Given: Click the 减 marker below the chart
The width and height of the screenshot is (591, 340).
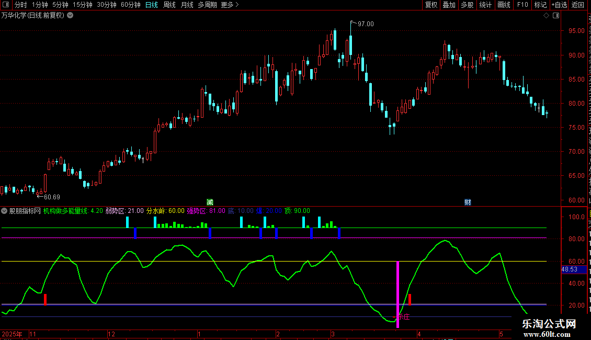Looking at the screenshot, I should (210, 202).
